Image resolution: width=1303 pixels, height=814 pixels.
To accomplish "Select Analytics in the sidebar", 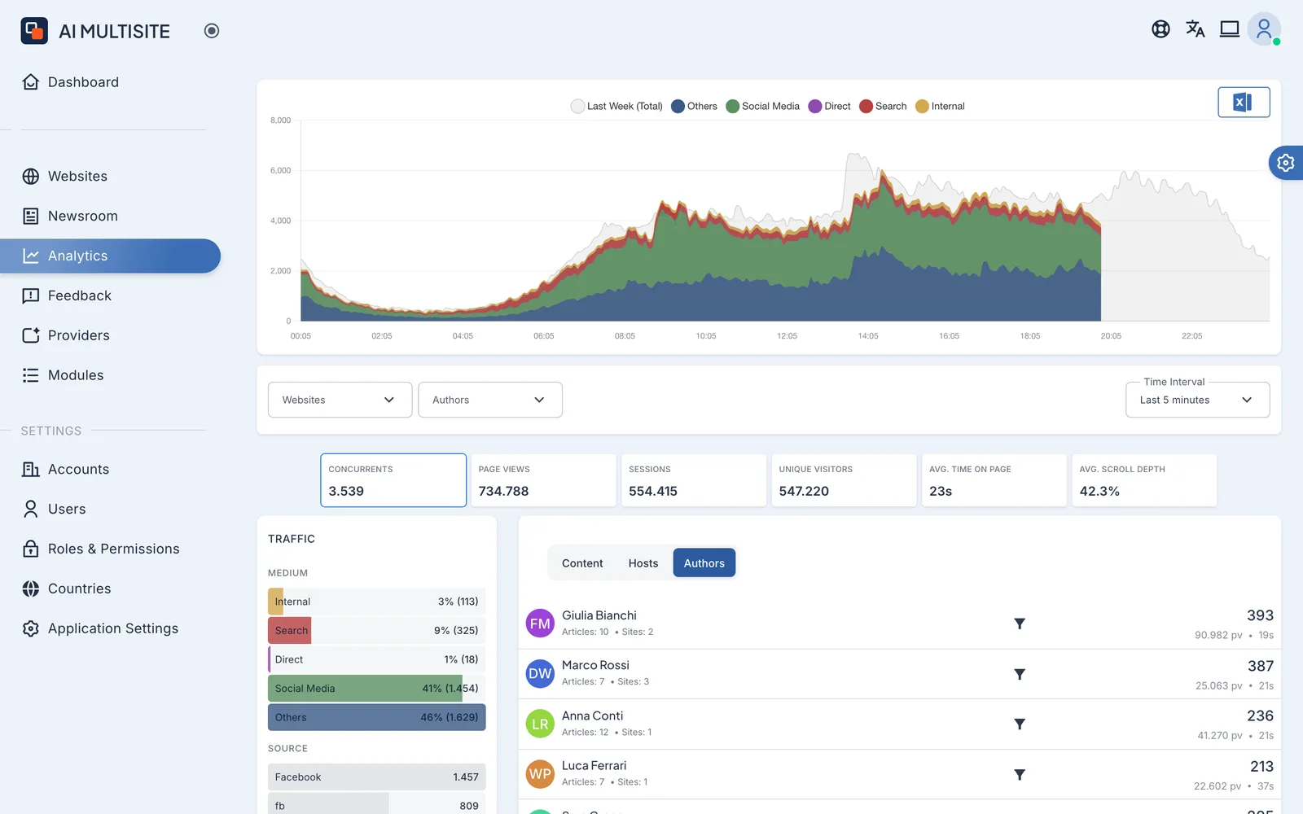I will pos(110,256).
